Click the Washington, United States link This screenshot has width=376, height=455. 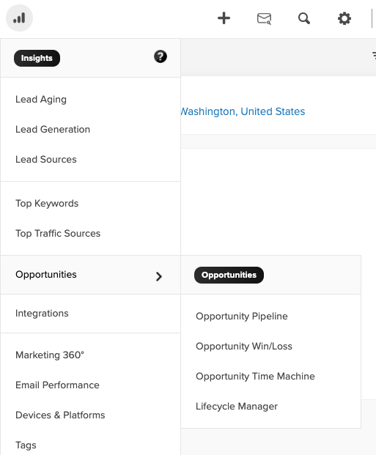coord(243,111)
